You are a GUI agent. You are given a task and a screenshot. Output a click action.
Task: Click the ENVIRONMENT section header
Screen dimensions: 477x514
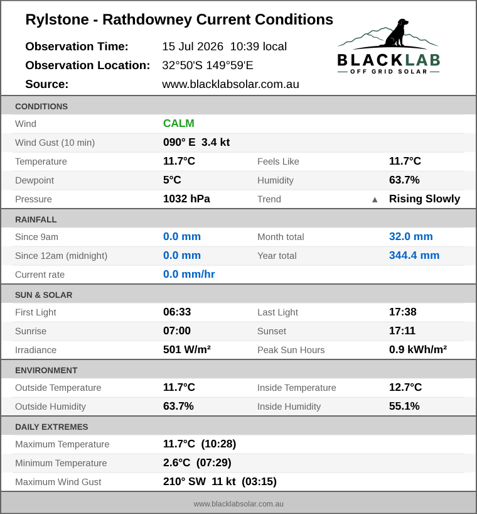tap(238, 370)
